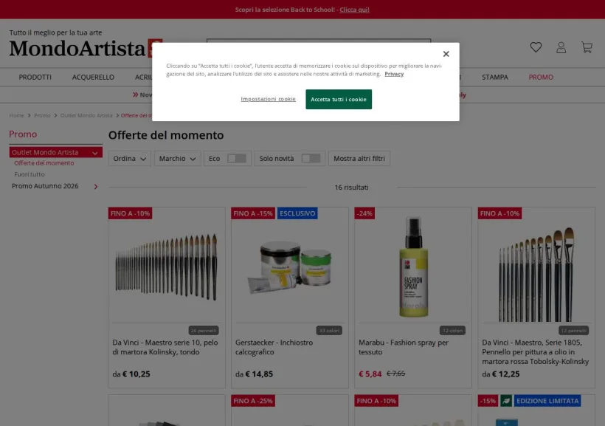Toggle the Eco filter switch

click(x=237, y=158)
